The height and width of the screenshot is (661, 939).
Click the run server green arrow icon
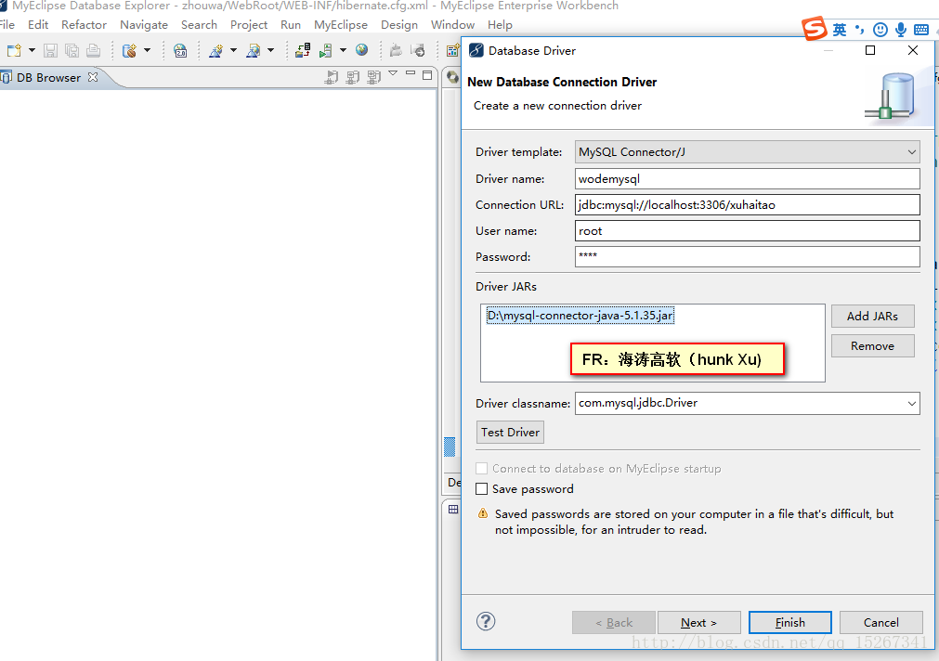pyautogui.click(x=326, y=51)
